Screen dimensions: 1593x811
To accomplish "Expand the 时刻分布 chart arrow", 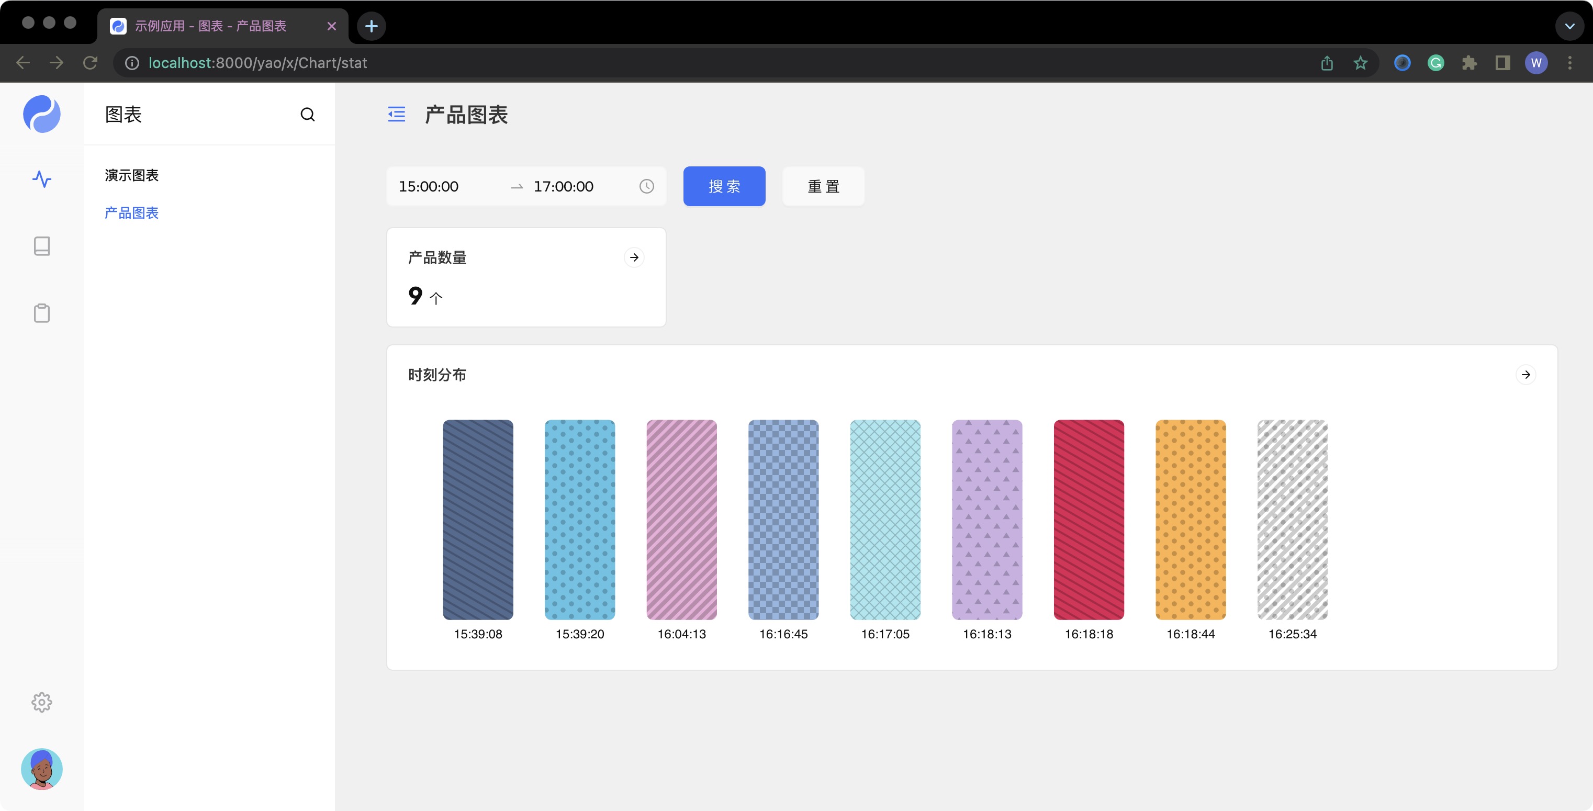I will pyautogui.click(x=1525, y=375).
